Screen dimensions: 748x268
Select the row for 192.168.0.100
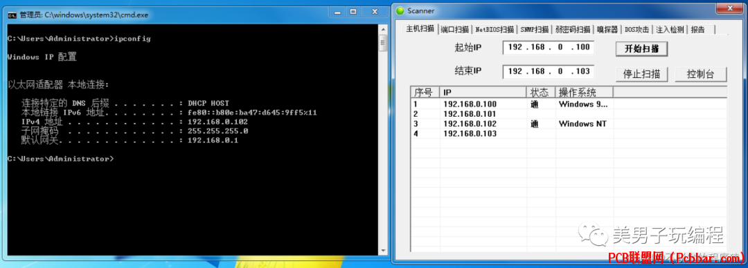pos(569,104)
